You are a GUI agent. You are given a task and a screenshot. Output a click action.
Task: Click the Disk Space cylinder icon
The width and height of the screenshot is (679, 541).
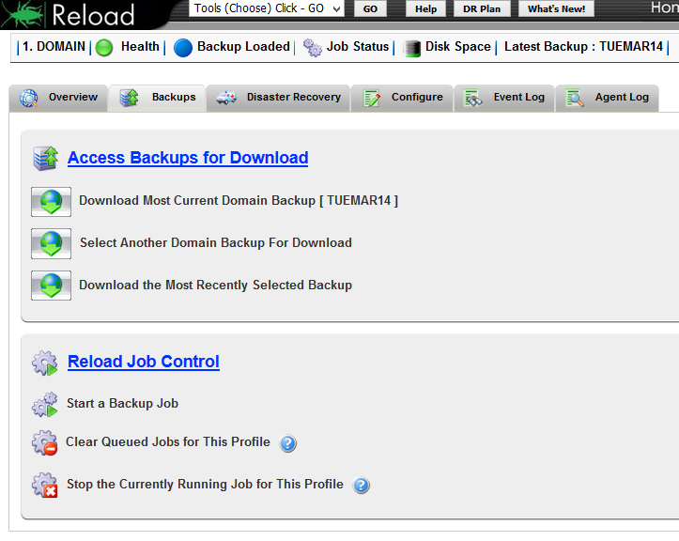click(x=412, y=48)
